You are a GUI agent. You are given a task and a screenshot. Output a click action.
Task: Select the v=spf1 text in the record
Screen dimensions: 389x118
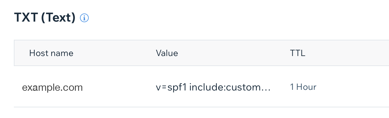click(171, 87)
